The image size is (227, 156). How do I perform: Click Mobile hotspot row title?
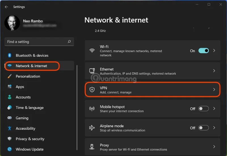(x=112, y=107)
